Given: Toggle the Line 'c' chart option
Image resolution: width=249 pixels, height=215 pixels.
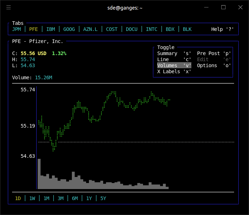Looking at the screenshot, I should [174, 59].
